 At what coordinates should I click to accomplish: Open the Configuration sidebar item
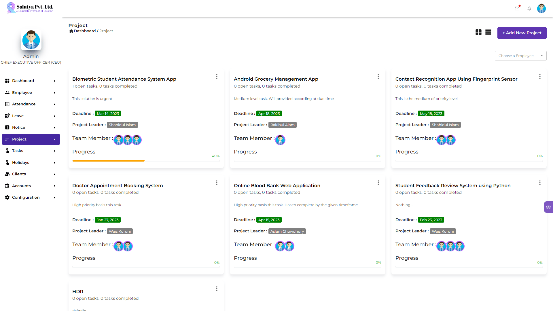coord(31,197)
